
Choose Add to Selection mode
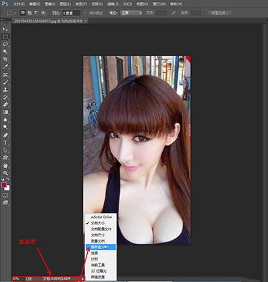click(x=29, y=13)
